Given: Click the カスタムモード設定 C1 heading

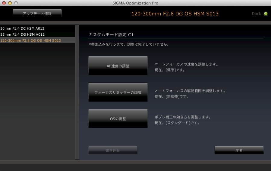Looking at the screenshot, I should 111,35.
